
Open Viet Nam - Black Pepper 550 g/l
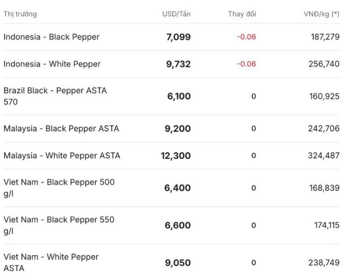point(59,225)
